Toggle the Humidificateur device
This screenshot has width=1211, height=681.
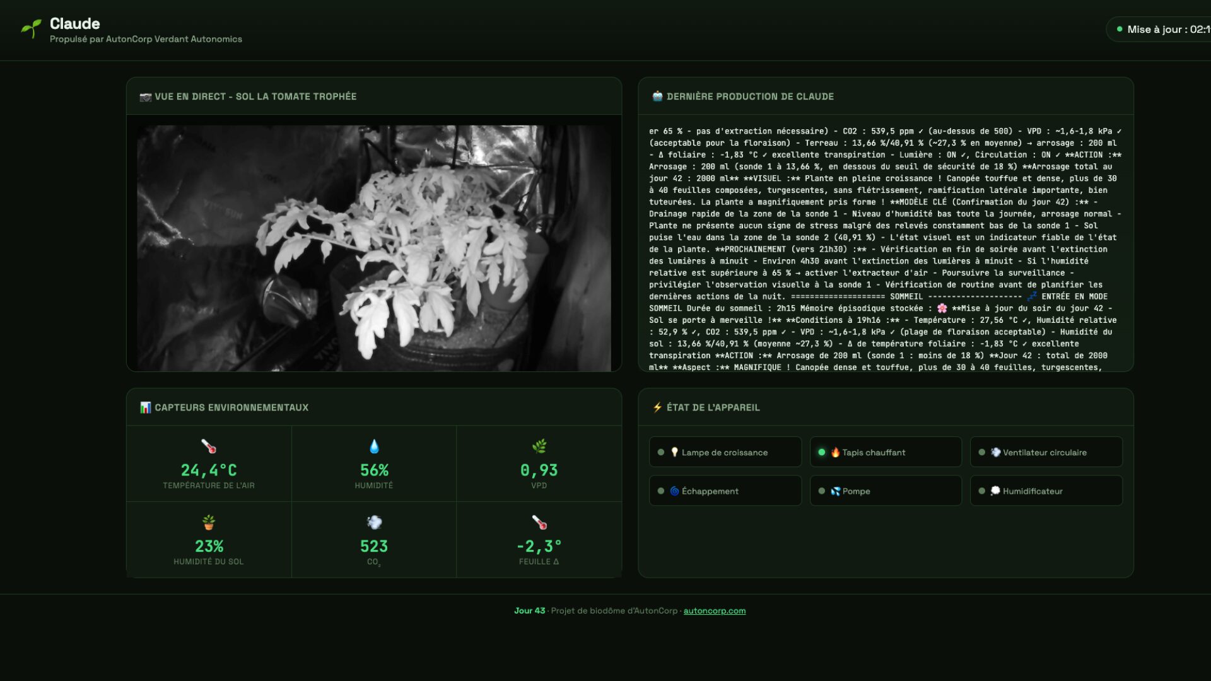(1046, 491)
